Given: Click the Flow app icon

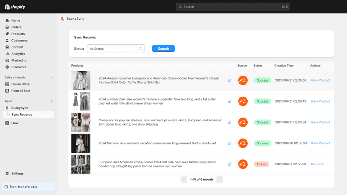Looking at the screenshot, I should pyautogui.click(x=7, y=123).
